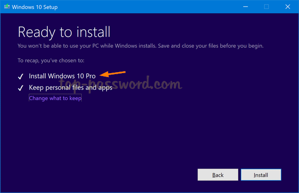Minimize the Windows 10 Setup window
This screenshot has height=193, width=299.
(245, 7)
